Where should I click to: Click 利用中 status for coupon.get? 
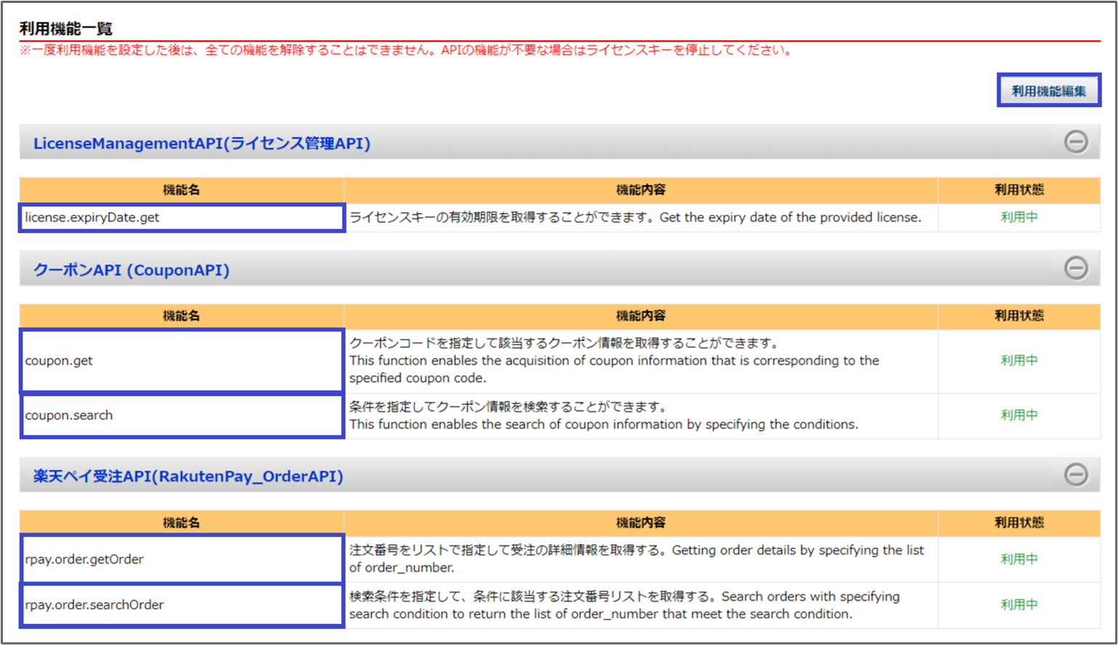[x=1019, y=361]
